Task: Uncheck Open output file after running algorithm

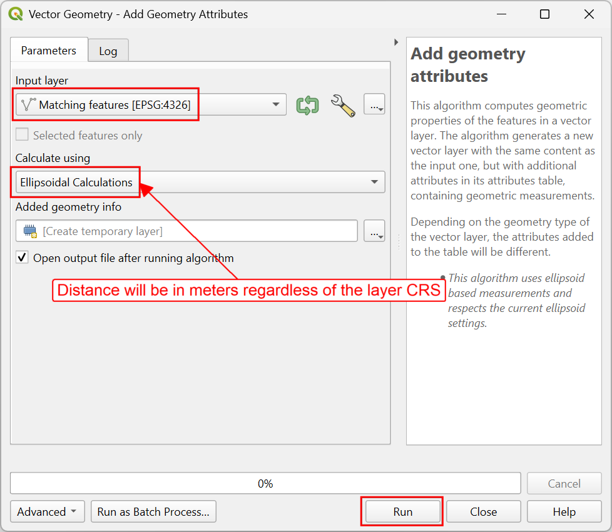Action: [22, 258]
